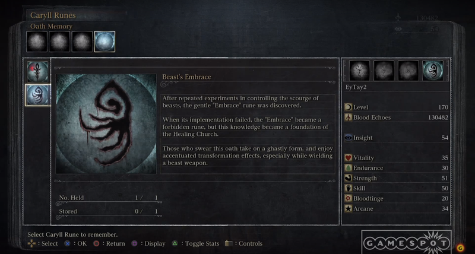Click the Oath Memory heading
Image resolution: width=475 pixels, height=254 pixels.
tap(51, 26)
